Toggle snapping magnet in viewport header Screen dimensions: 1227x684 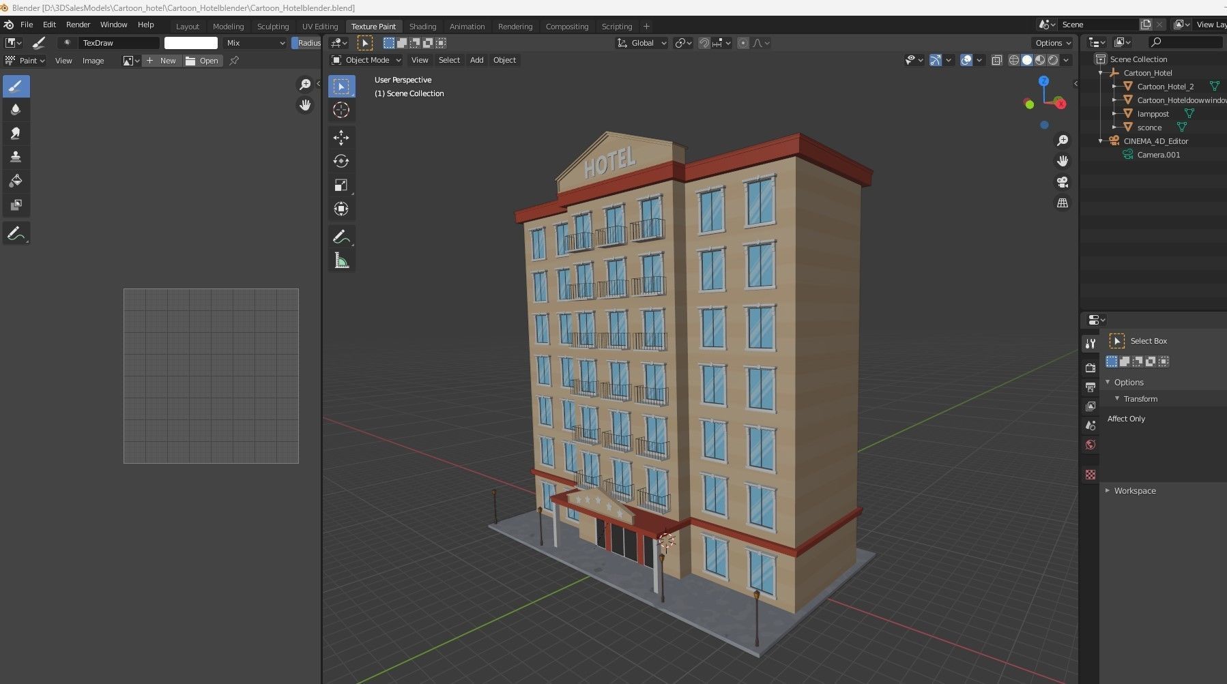coord(704,43)
